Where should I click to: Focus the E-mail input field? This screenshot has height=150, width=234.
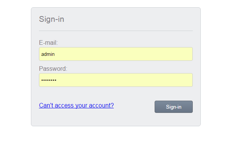pyautogui.click(x=116, y=54)
